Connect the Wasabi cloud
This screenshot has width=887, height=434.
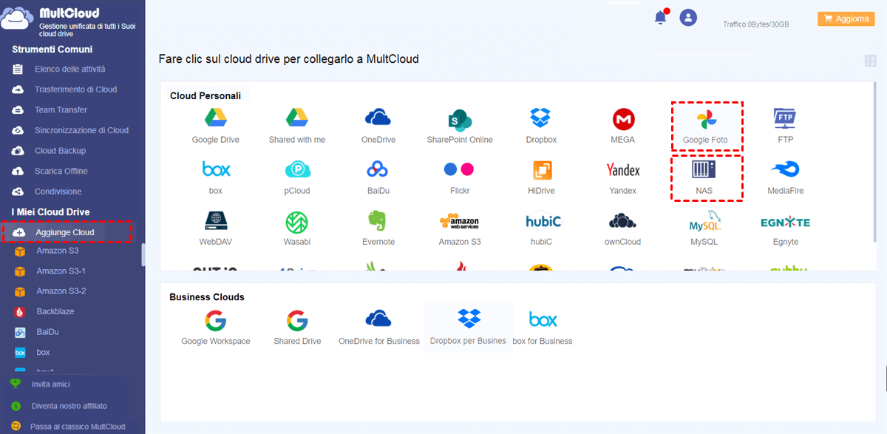coord(297,222)
